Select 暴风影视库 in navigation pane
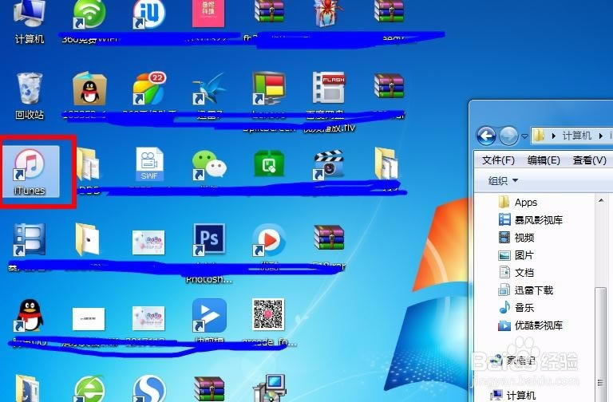 click(531, 220)
